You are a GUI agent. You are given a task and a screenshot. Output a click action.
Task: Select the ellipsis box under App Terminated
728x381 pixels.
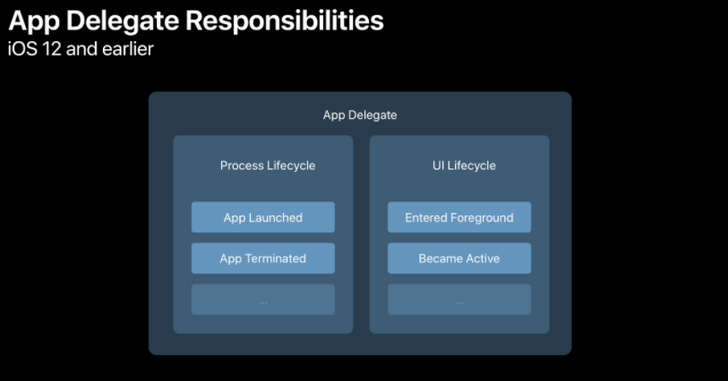262,300
